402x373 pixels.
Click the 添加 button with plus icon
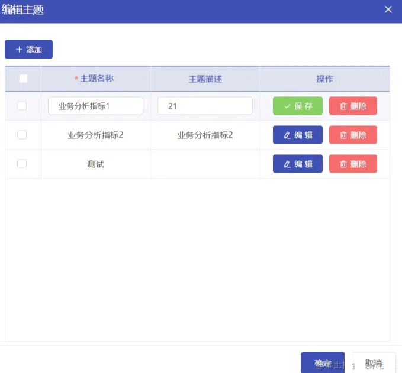[x=28, y=50]
